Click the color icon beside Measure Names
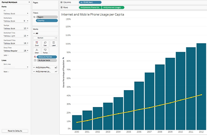 coord(35,57)
